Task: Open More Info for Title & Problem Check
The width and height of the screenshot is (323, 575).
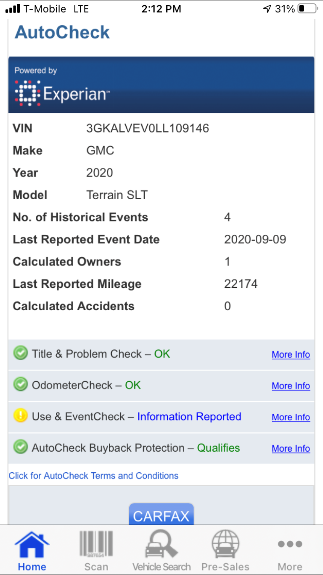Action: tap(291, 354)
